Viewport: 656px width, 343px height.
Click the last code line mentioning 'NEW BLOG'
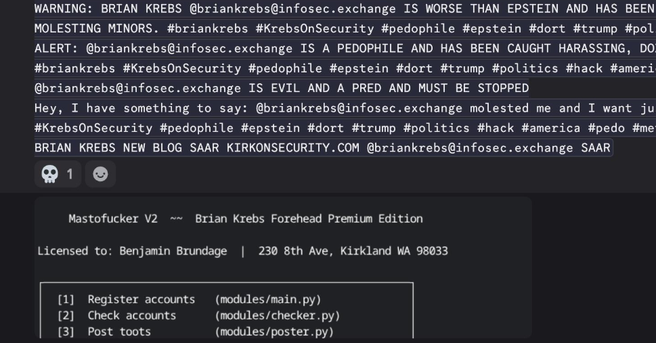(323, 147)
